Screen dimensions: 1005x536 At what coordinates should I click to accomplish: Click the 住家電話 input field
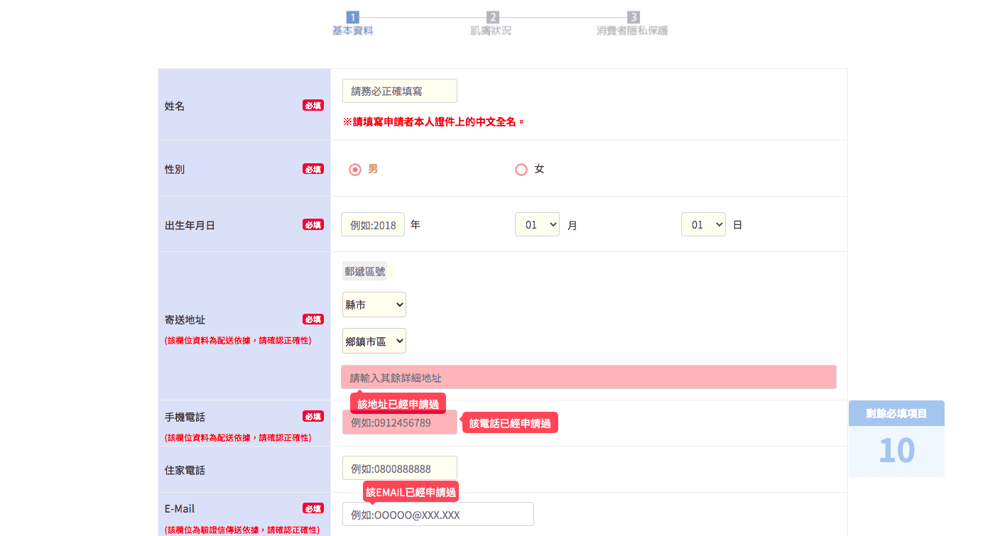tap(399, 469)
